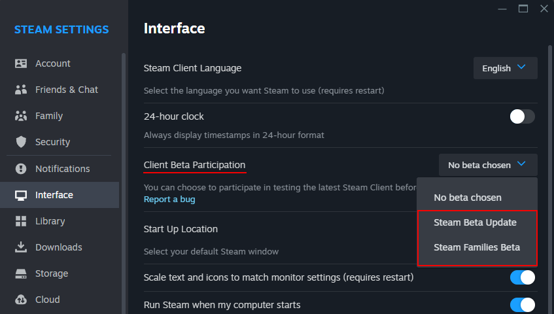Enable the 24-hour clock toggle
The height and width of the screenshot is (314, 554).
tap(522, 116)
